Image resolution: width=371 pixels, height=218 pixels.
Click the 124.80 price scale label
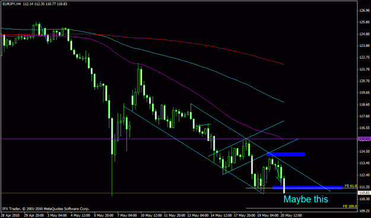[x=364, y=34]
